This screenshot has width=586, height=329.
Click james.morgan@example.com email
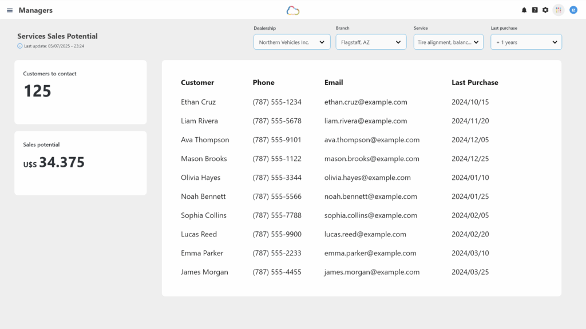tap(372, 272)
